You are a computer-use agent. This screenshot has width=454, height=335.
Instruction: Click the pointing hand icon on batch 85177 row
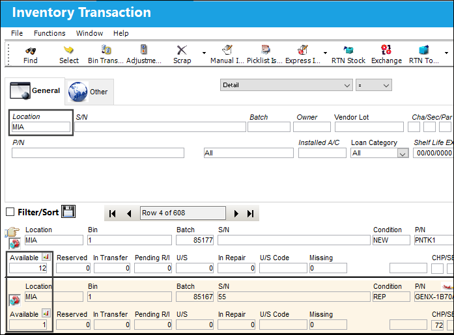click(x=12, y=232)
